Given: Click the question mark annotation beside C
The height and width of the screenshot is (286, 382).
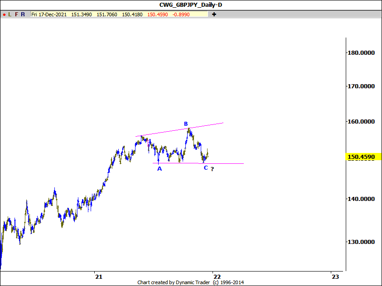Looking at the screenshot, I should click(212, 169).
